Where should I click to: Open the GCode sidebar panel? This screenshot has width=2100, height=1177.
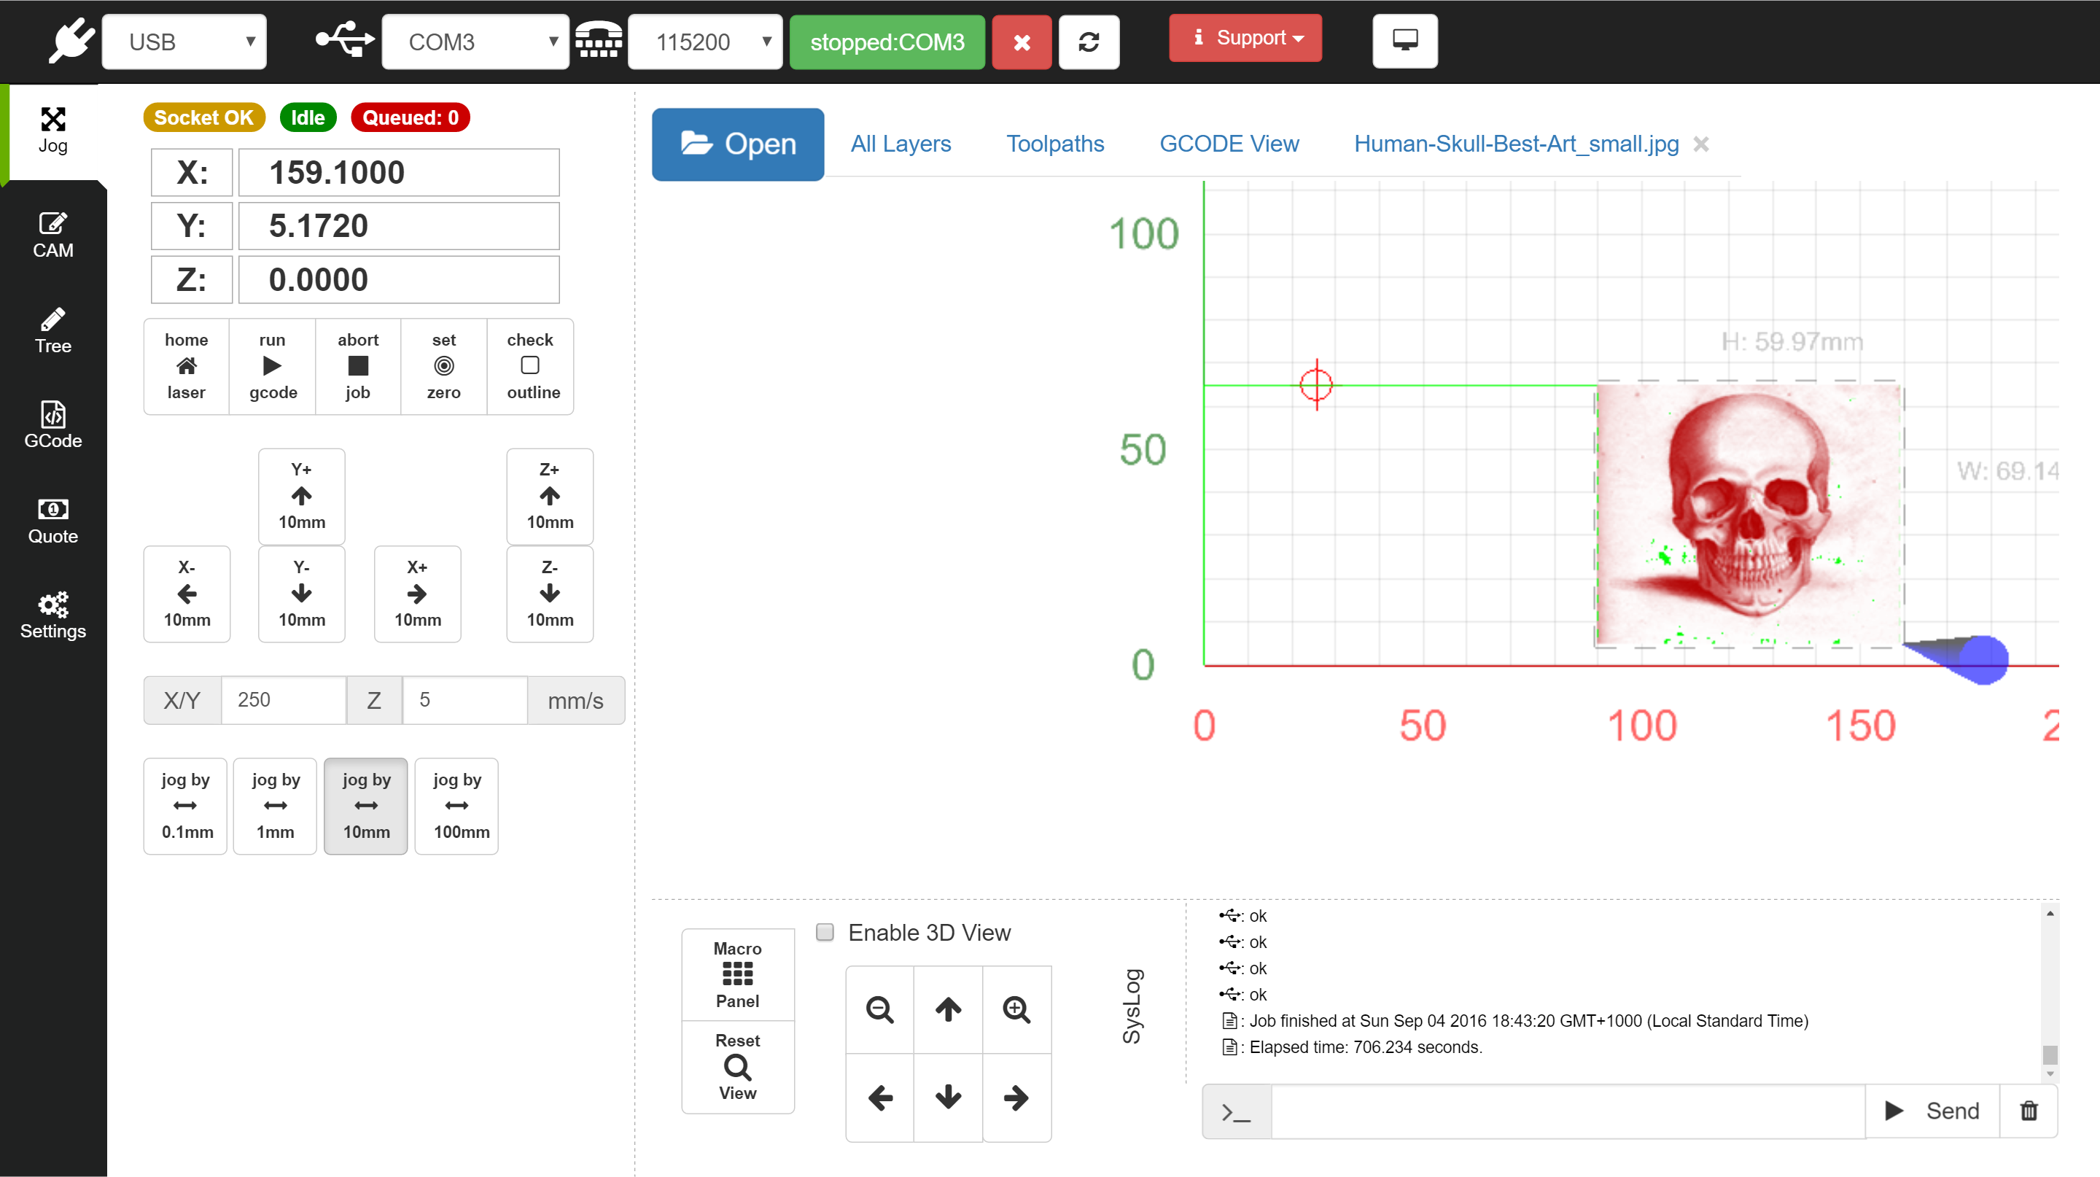53,424
